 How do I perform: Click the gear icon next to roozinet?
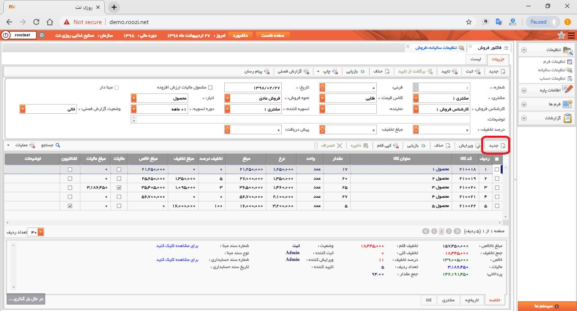tap(41, 35)
